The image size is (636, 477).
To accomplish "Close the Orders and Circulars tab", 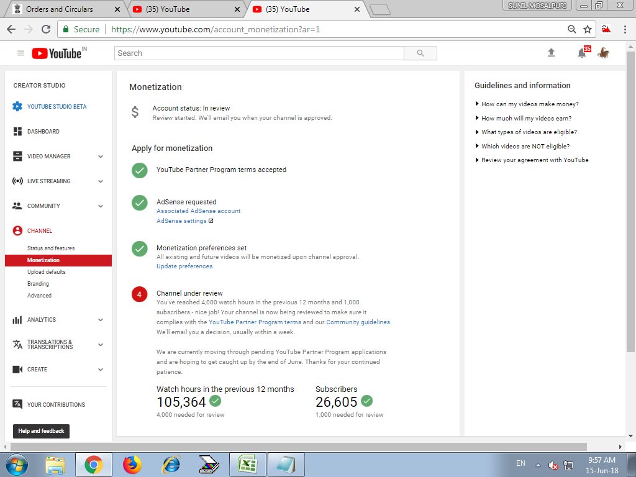I will point(117,9).
